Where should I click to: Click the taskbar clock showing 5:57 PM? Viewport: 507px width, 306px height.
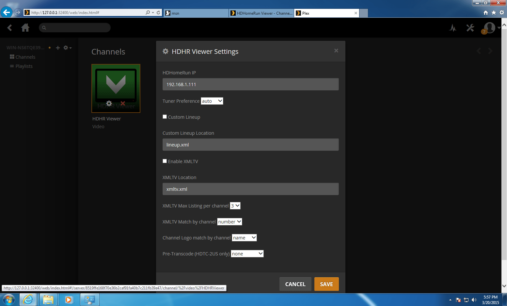point(490,300)
